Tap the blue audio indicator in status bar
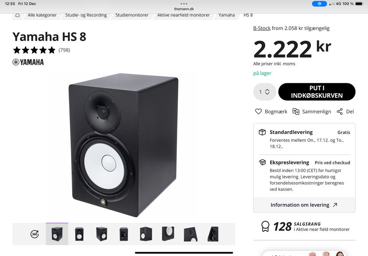The width and height of the screenshot is (368, 256). click(319, 4)
